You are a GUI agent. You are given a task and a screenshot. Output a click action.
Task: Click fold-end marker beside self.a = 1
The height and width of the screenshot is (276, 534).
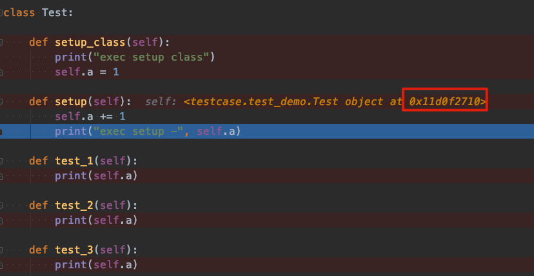(x=1, y=72)
